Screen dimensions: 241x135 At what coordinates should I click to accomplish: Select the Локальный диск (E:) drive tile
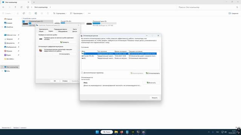(101, 23)
